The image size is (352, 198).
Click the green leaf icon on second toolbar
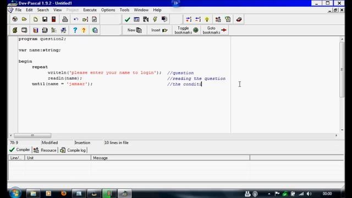pyautogui.click(x=15, y=30)
